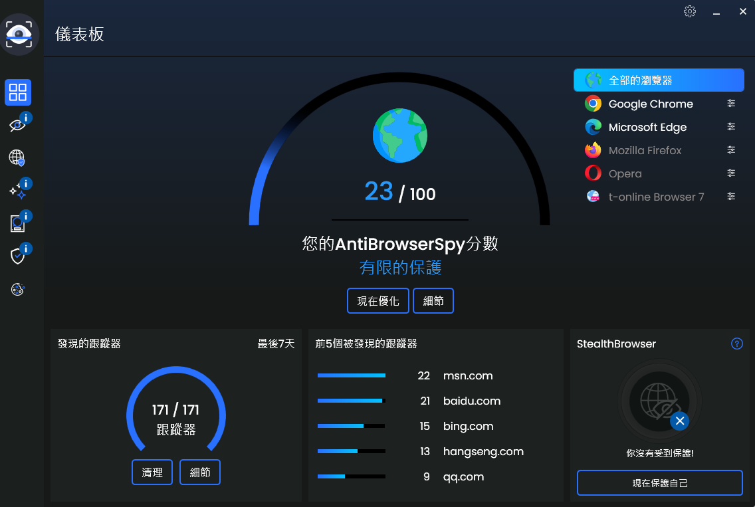Open the fingerprint document sidebar icon
Image resolution: width=755 pixels, height=507 pixels.
pyautogui.click(x=18, y=223)
